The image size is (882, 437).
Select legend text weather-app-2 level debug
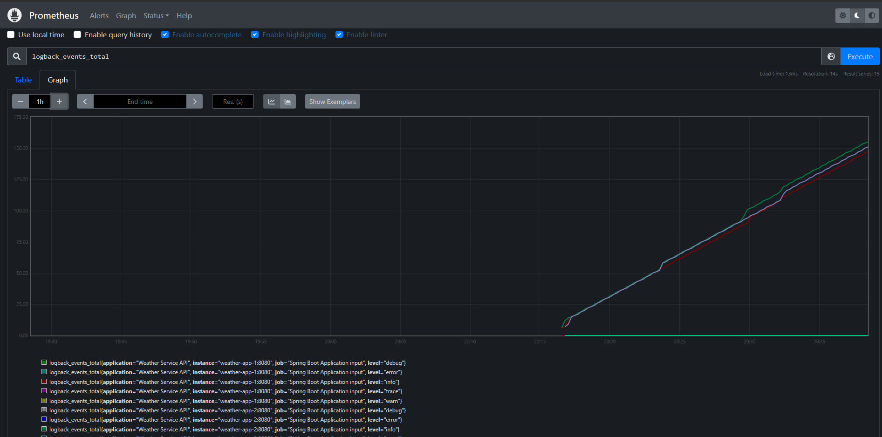pos(228,410)
